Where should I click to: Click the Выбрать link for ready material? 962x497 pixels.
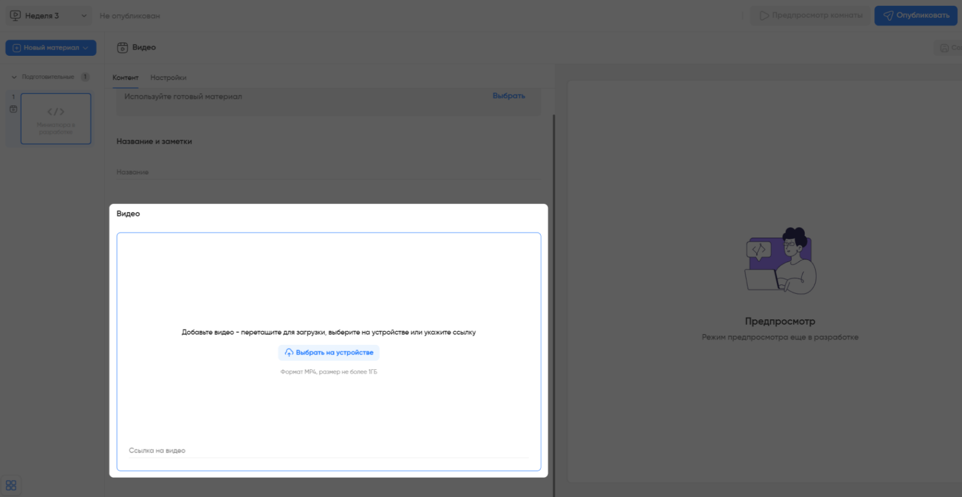[x=508, y=96]
